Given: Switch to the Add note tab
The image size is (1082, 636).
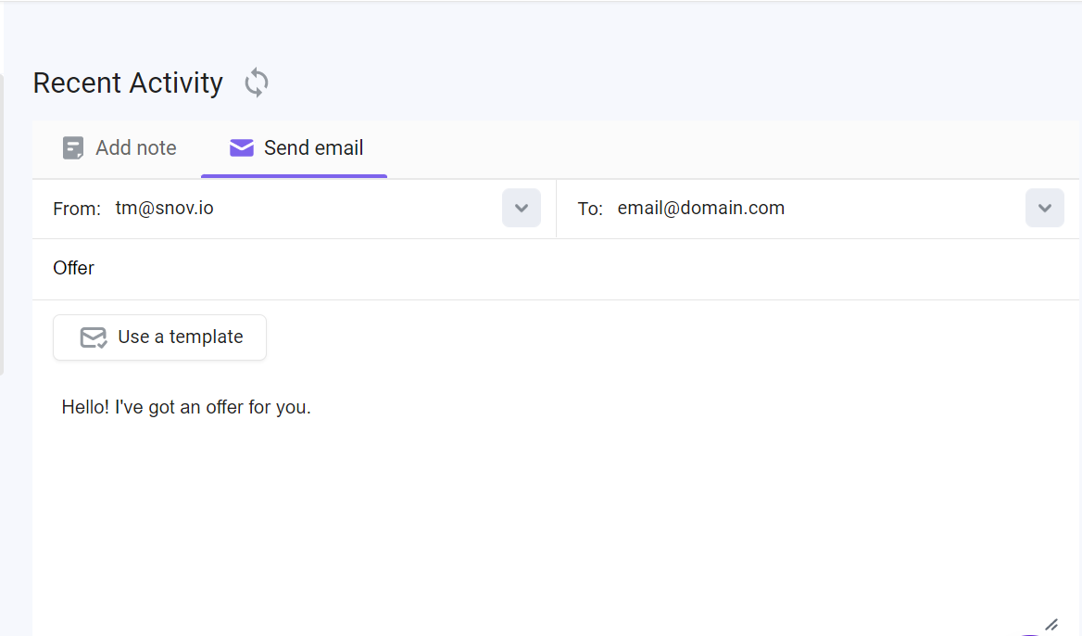Looking at the screenshot, I should click(120, 147).
